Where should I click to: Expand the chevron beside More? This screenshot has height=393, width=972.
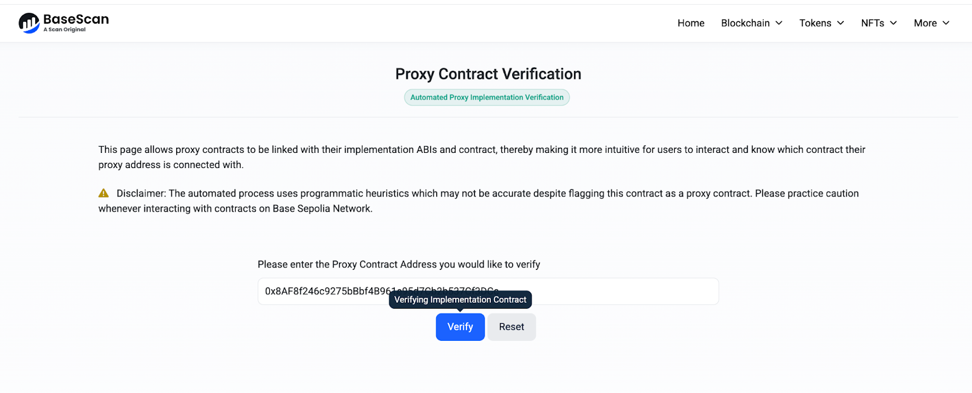coord(946,23)
